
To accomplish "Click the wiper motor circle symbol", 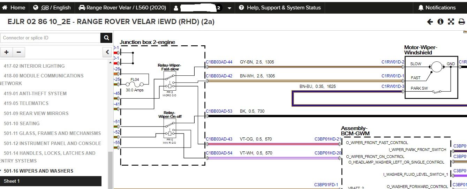I will pyautogui.click(x=436, y=66).
